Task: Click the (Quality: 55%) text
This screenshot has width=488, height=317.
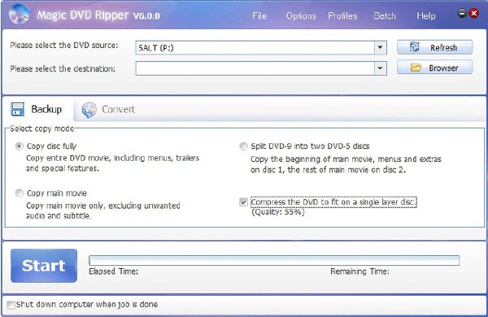Action: [277, 212]
